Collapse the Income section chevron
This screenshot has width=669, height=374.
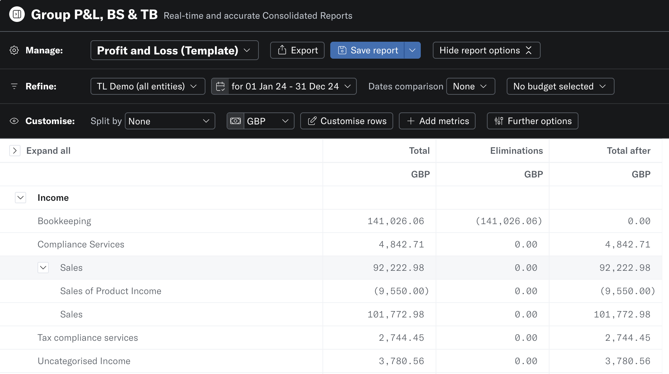coord(21,198)
